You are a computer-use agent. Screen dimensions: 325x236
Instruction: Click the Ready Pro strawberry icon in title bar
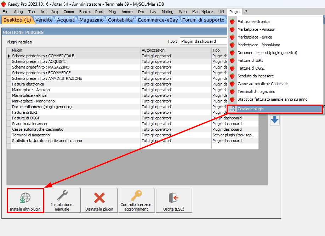pos(4,4)
